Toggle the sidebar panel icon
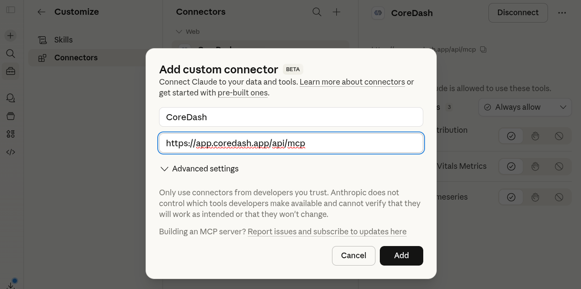Screen dimensions: 581x289 tap(11, 10)
